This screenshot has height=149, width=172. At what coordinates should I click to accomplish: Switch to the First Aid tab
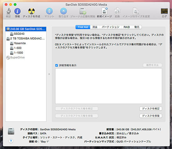point(83,27)
